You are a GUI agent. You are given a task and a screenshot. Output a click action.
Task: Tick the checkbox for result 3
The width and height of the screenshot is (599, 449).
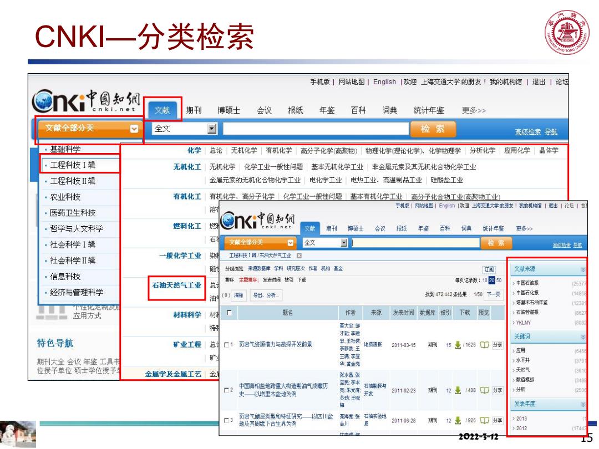pyautogui.click(x=226, y=420)
